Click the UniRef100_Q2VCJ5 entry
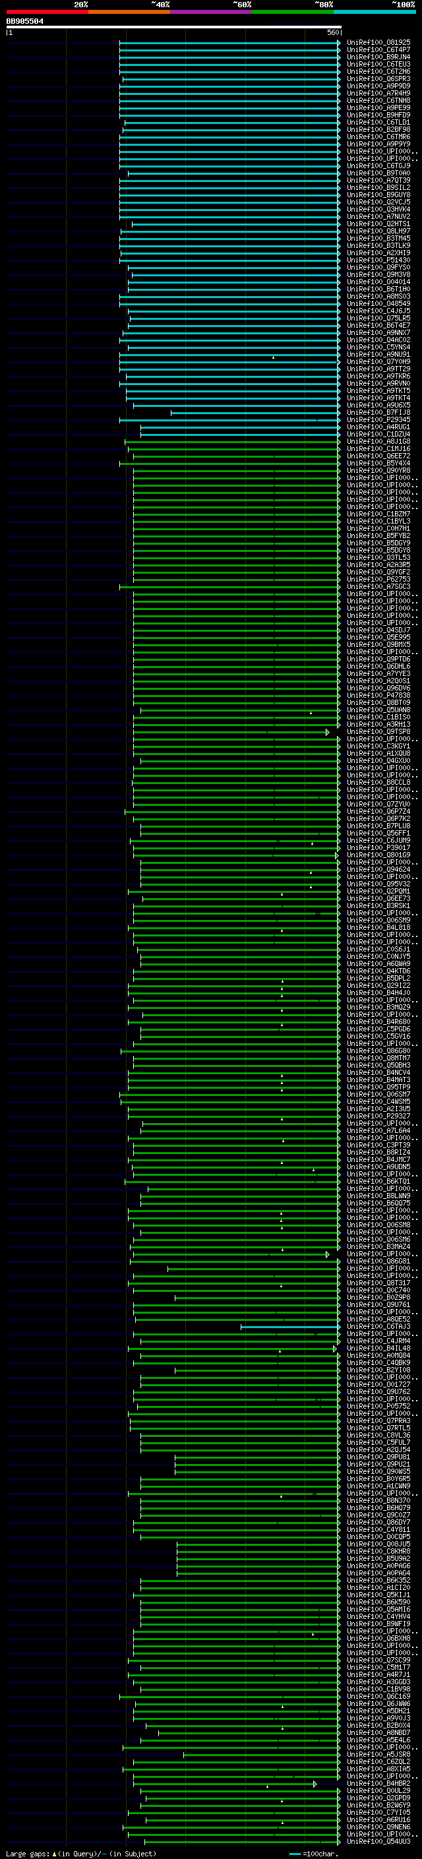The height and width of the screenshot is (1859, 422). 378,202
